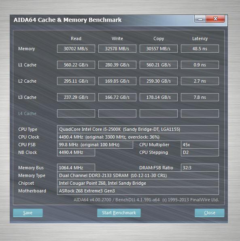
Task: Click CPU Stepping value D2
Action: coord(200,152)
